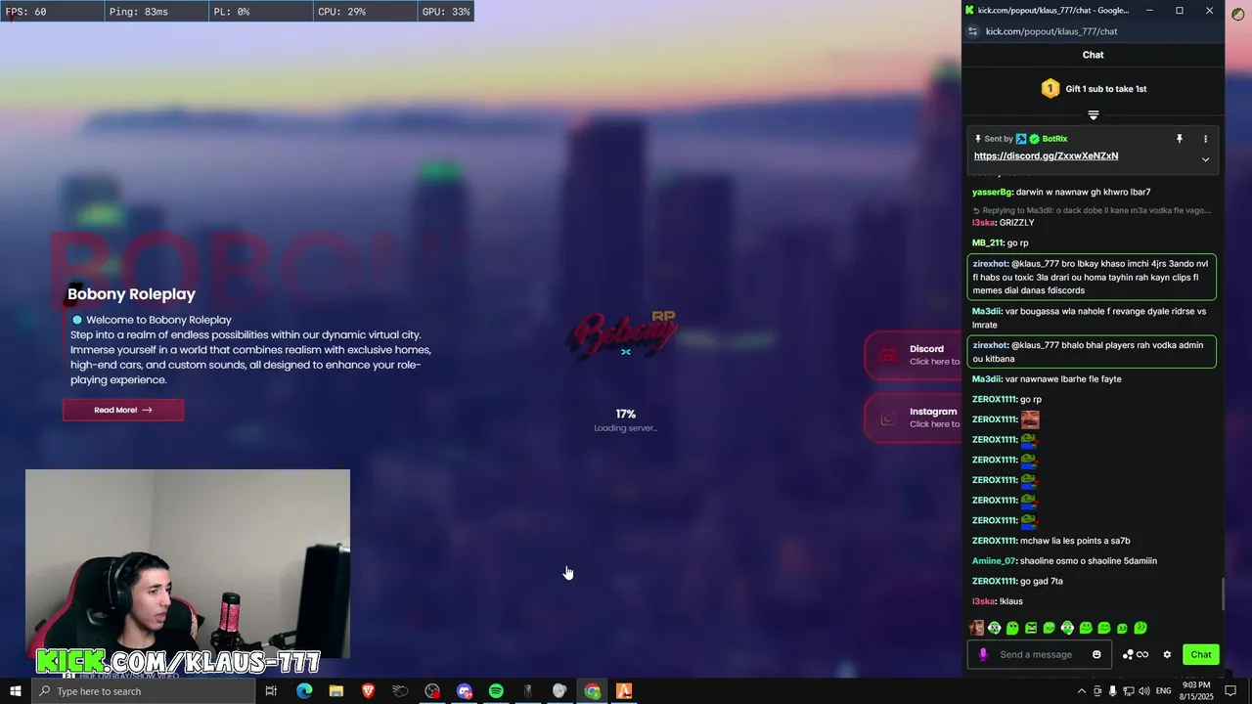
Task: Open pinned message three-dot options menu
Action: click(x=1205, y=139)
